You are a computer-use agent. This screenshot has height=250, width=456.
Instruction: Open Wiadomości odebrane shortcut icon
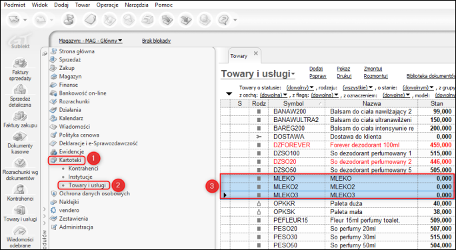[x=20, y=231]
